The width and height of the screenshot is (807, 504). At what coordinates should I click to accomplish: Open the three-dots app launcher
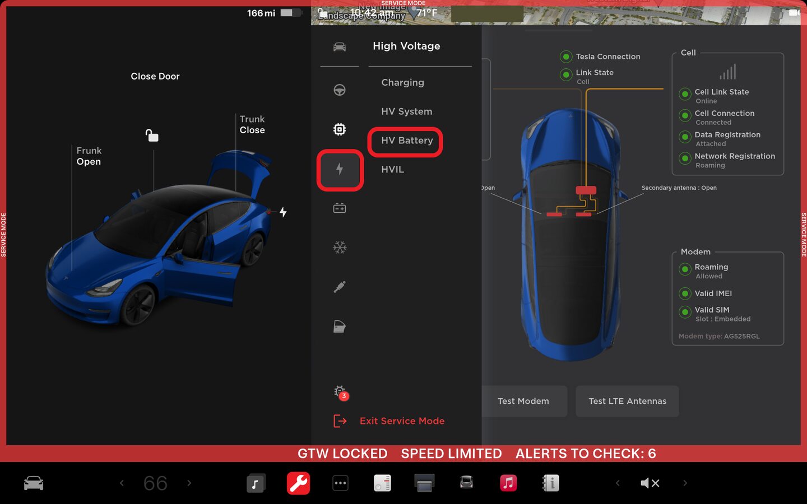point(340,483)
